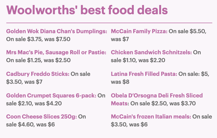Select Coon Cheese Slices 250g title
This screenshot has height=138, width=217.
[42, 117]
